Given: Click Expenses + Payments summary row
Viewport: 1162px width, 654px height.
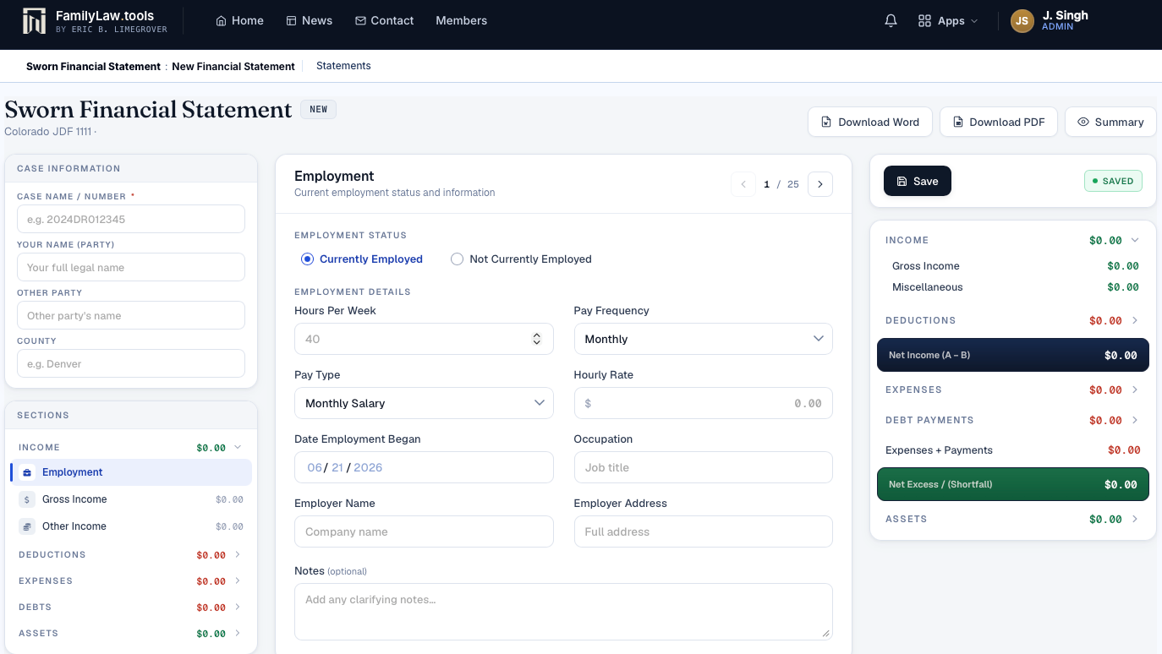Looking at the screenshot, I should click(x=1012, y=450).
